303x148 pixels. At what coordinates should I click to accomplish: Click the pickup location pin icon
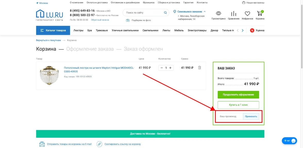click(x=175, y=12)
